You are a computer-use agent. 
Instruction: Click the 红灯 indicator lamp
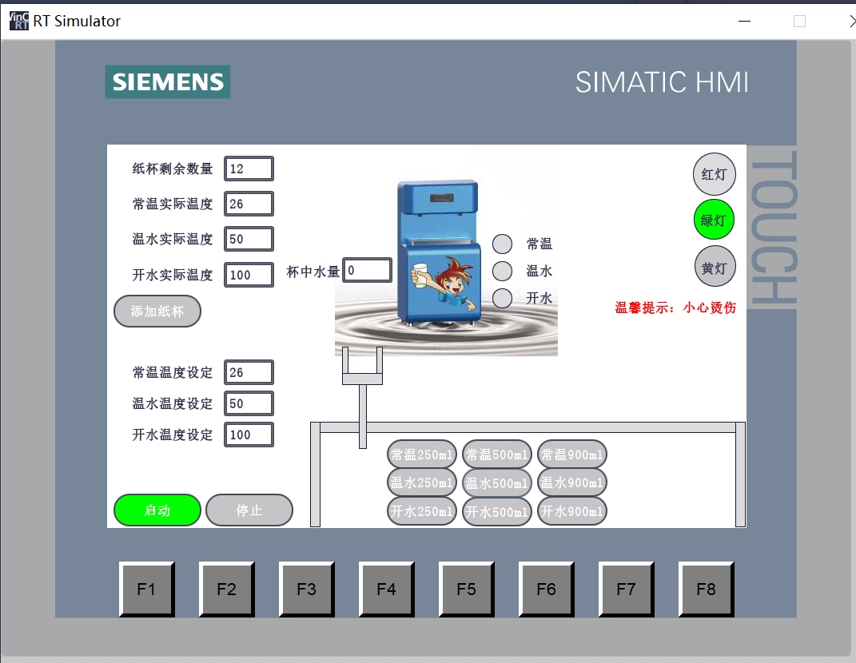click(714, 174)
